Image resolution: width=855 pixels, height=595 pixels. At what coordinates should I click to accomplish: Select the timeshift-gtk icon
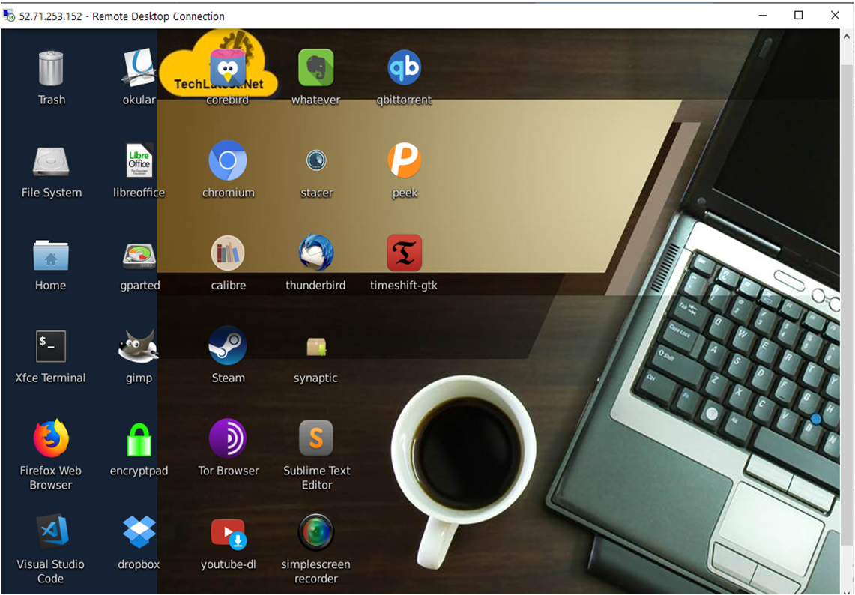pos(404,253)
